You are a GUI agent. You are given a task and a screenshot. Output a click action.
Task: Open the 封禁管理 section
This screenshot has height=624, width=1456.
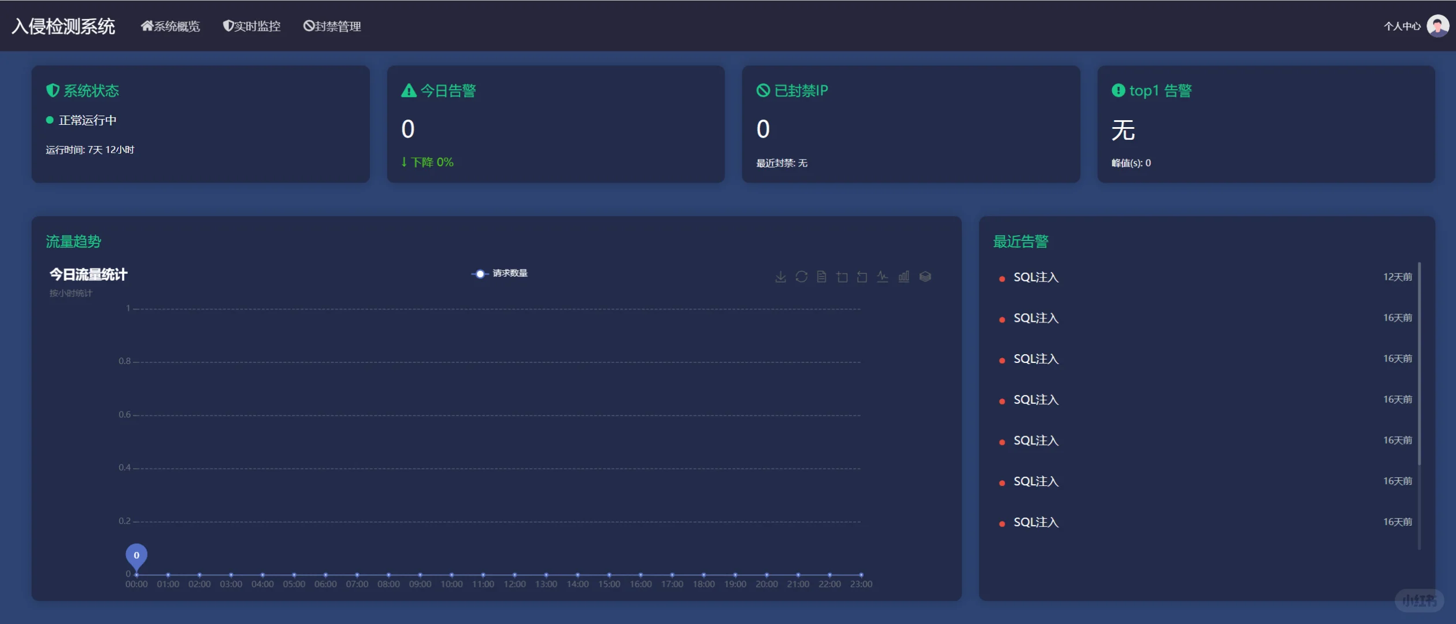pyautogui.click(x=332, y=26)
